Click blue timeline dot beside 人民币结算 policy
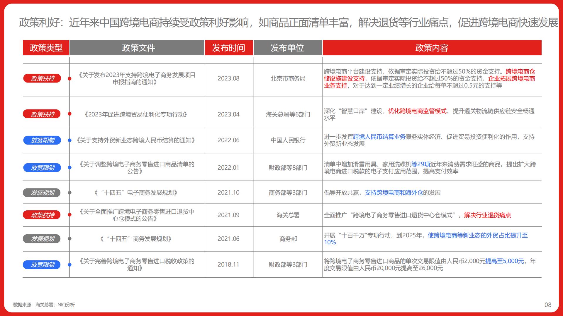This screenshot has width=563, height=316. click(69, 140)
